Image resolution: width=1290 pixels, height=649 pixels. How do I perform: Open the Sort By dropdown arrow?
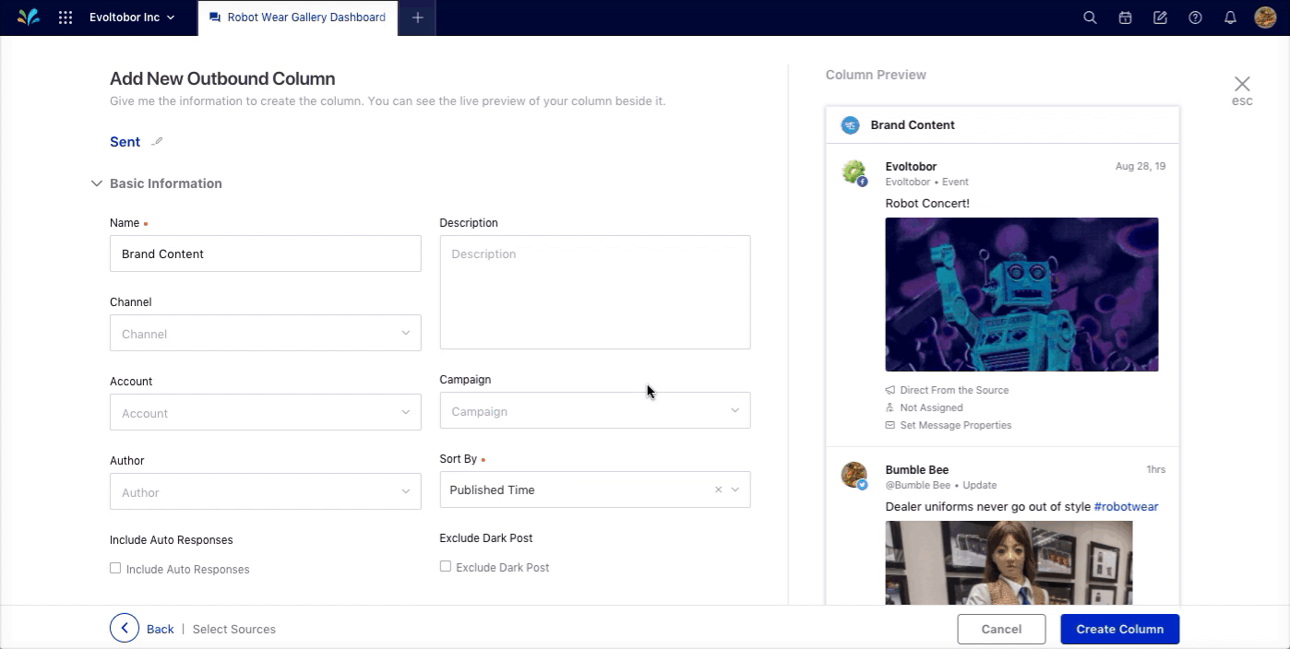point(735,490)
